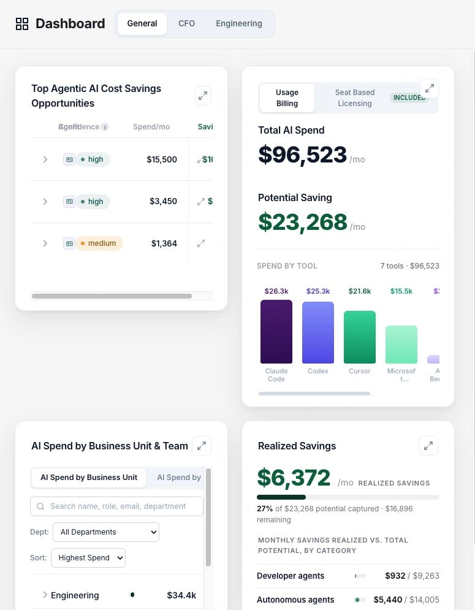Screen dimensions: 475x610
Task: Click the 7 tools · $96,523 summary
Action: pyautogui.click(x=409, y=266)
